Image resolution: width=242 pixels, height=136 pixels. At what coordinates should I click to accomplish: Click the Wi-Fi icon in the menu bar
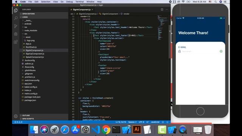[x=183, y=2]
